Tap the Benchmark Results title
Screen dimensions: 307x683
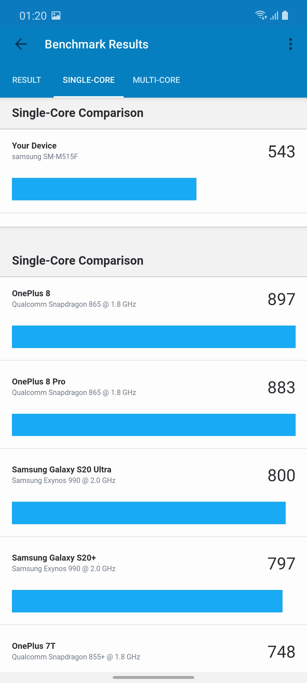pos(97,44)
